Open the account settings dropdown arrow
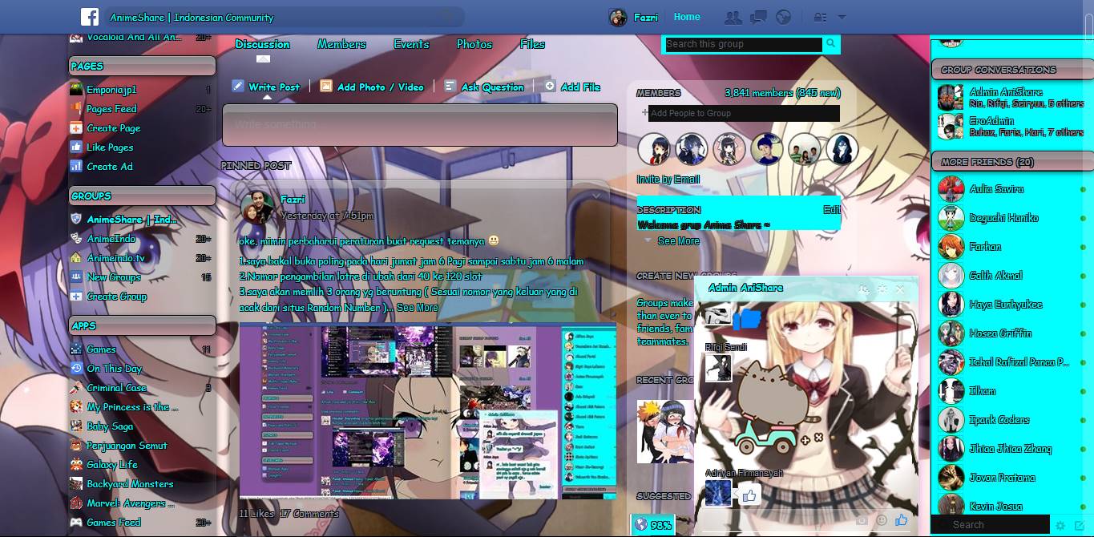The height and width of the screenshot is (537, 1094). click(x=841, y=17)
